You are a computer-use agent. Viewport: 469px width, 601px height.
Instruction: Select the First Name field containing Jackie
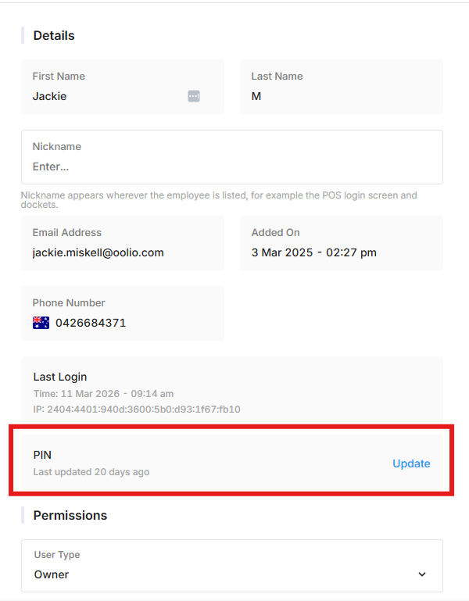123,87
